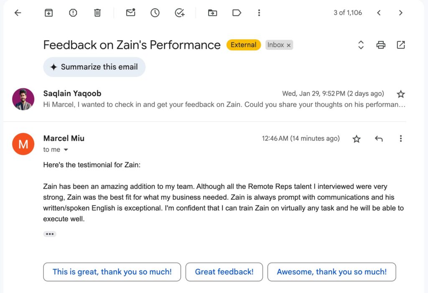Star Saqlain Yaqoob's message
428x293 pixels.
(400, 94)
